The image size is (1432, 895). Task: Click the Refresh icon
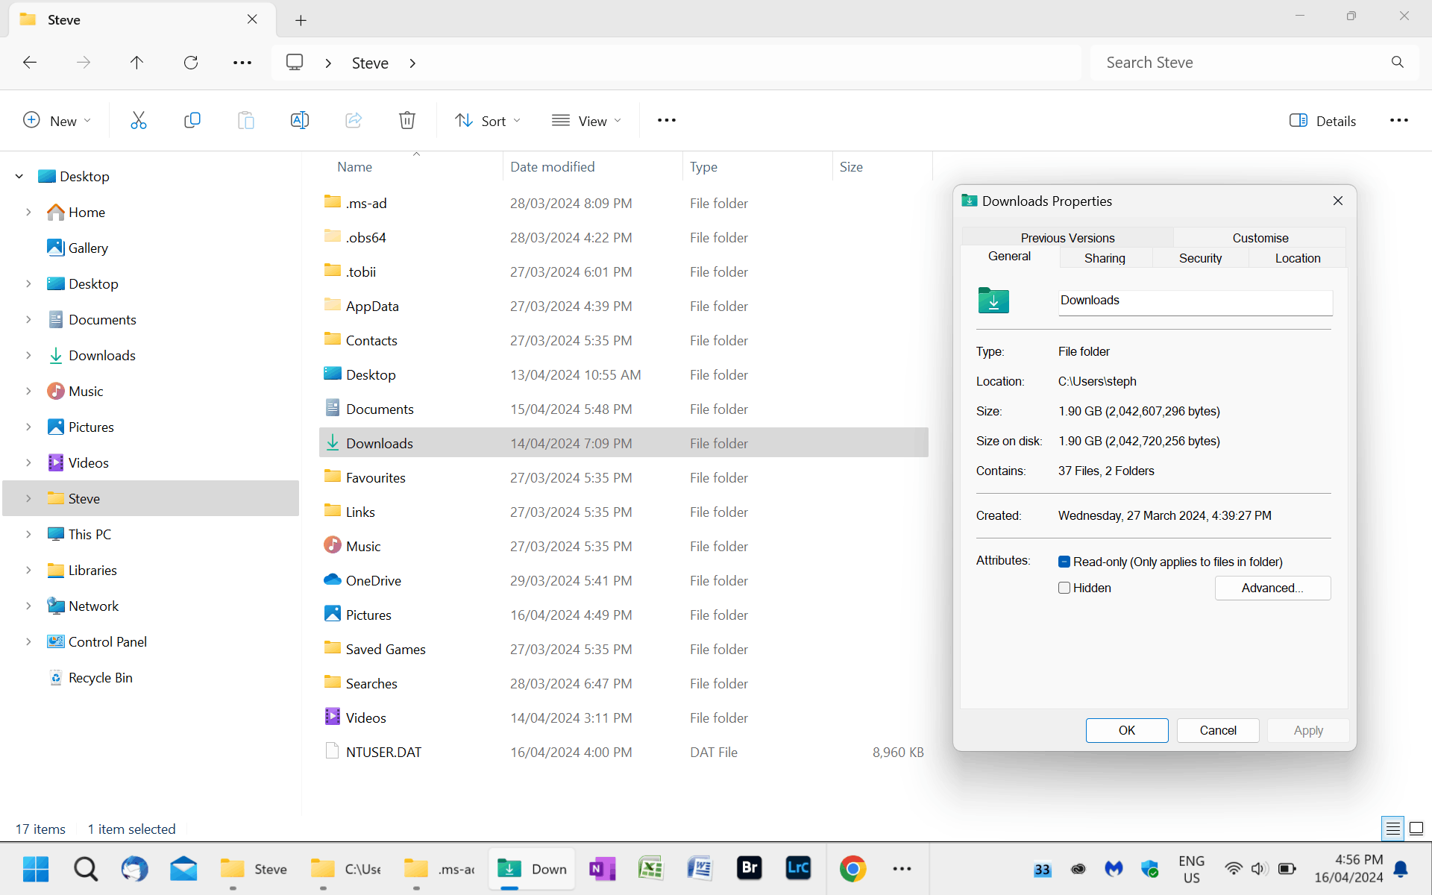click(191, 63)
